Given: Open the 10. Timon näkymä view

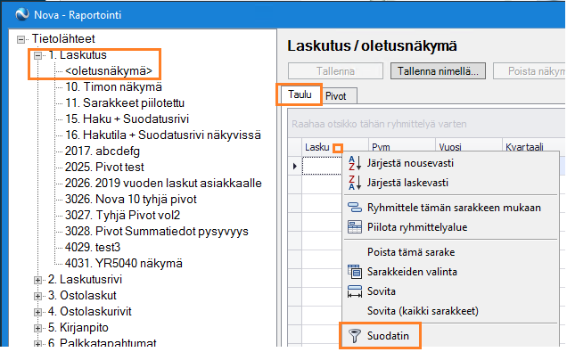Looking at the screenshot, I should click(113, 87).
